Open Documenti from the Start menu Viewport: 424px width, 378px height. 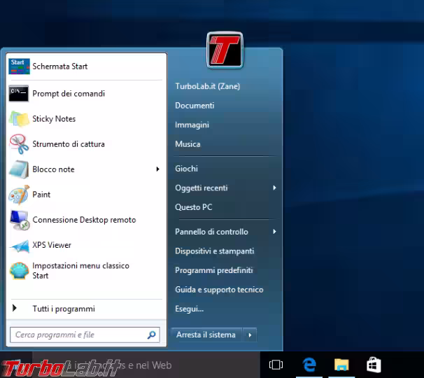(x=195, y=106)
